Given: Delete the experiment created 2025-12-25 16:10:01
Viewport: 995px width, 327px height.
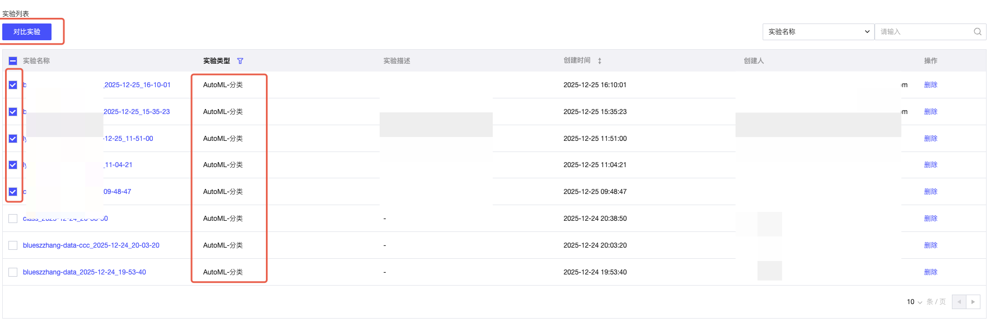Looking at the screenshot, I should click(x=931, y=85).
